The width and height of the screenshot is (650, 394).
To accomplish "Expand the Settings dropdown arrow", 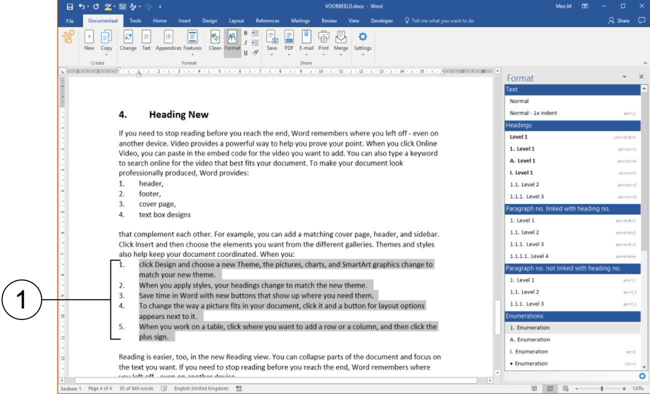I will point(363,54).
